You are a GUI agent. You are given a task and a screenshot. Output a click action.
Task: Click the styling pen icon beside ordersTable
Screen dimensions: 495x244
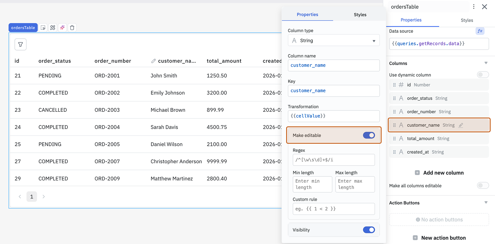pyautogui.click(x=53, y=27)
